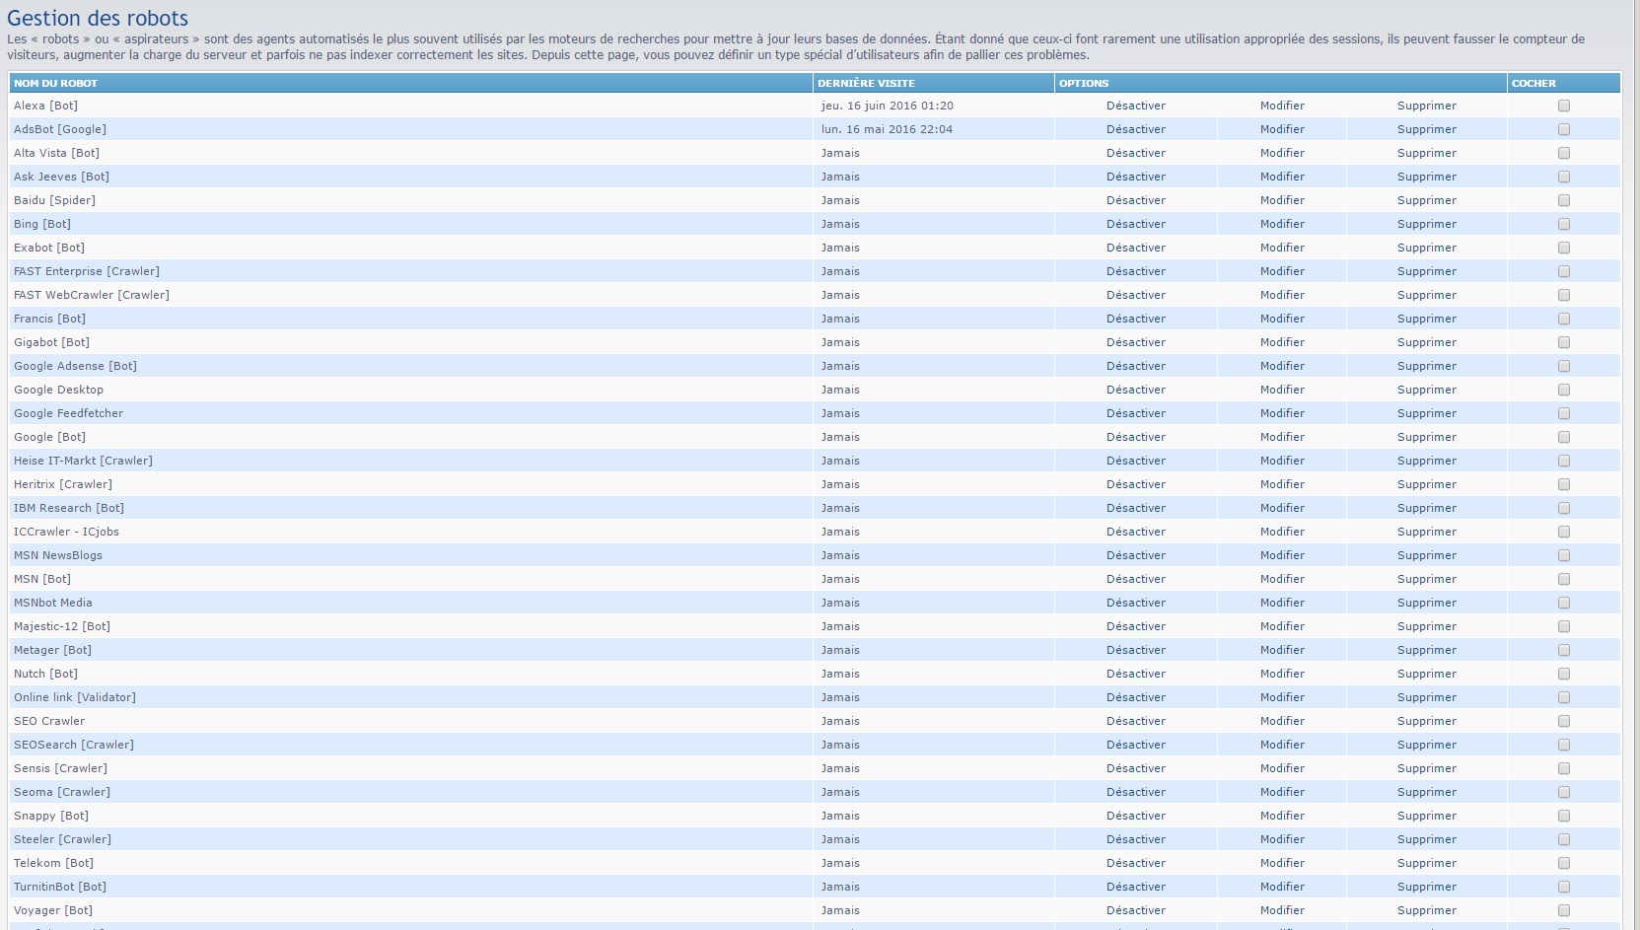This screenshot has height=930, width=1640.
Task: Click Jamais in the Voyager [Bot] row
Action: pyautogui.click(x=840, y=910)
